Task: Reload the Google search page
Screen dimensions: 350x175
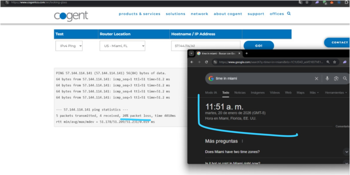Action: [206, 62]
